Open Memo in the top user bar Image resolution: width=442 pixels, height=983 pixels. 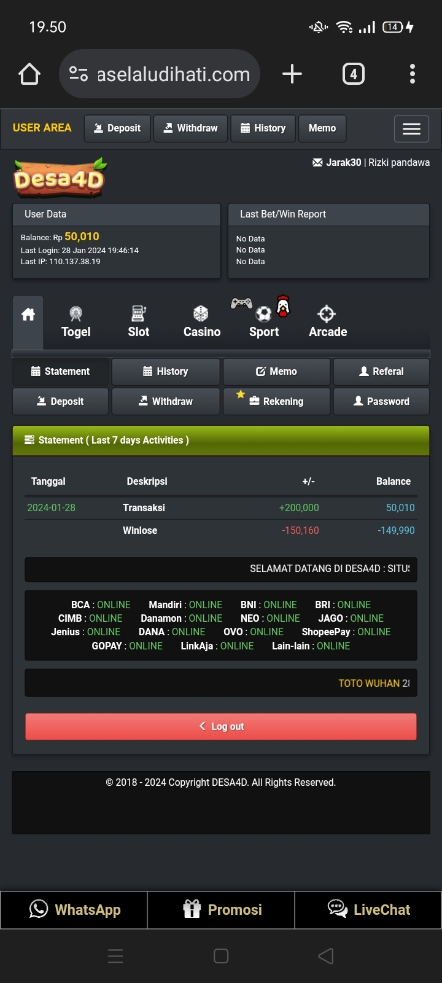click(322, 128)
